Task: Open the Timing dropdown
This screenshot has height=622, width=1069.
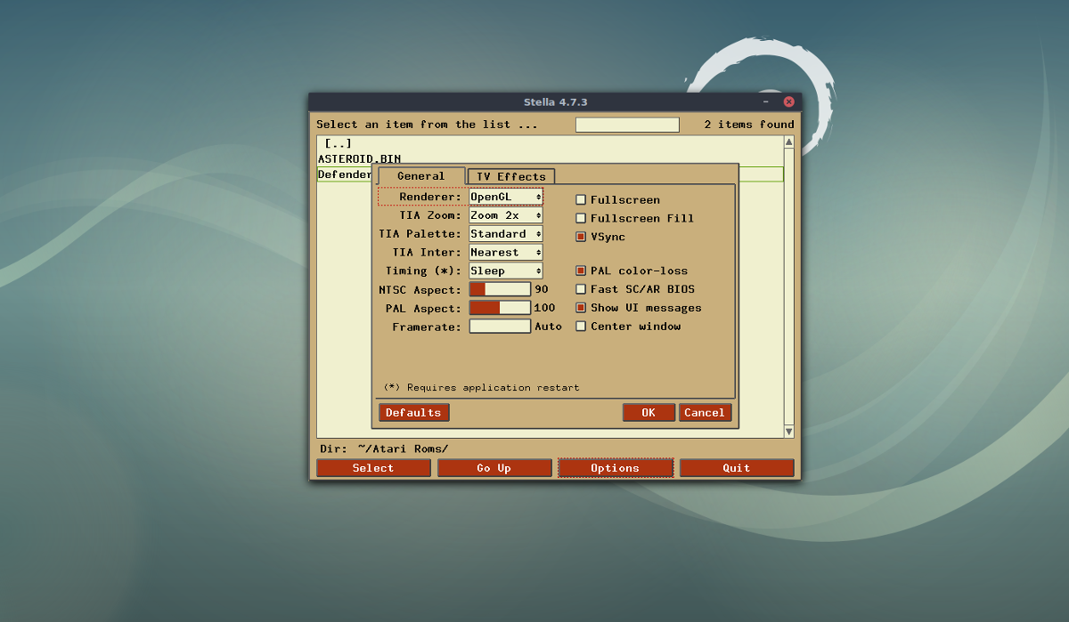Action: tap(506, 271)
